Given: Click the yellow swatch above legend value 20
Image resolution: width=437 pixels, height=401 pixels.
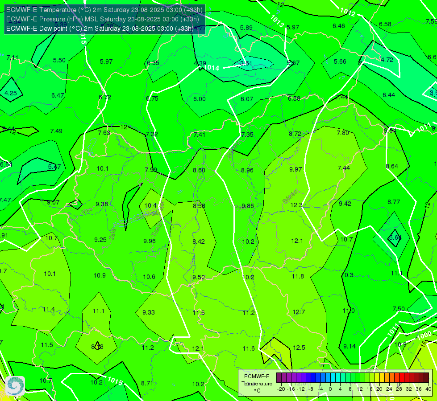Looking at the screenshot, I should tap(377, 378).
